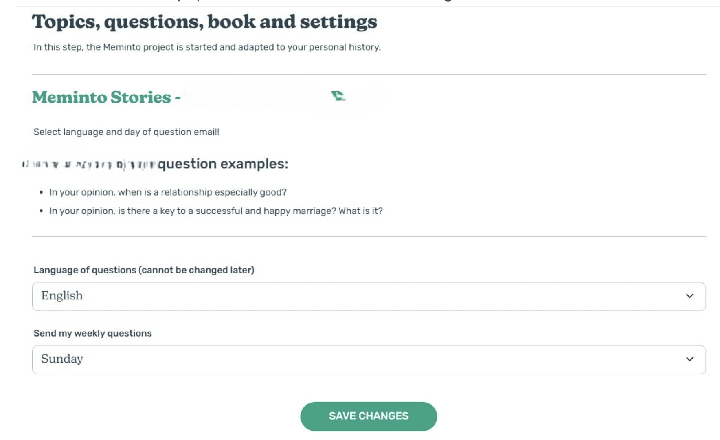This screenshot has height=440, width=720.
Task: Click the blurred text before question examples
Action: [x=89, y=165]
